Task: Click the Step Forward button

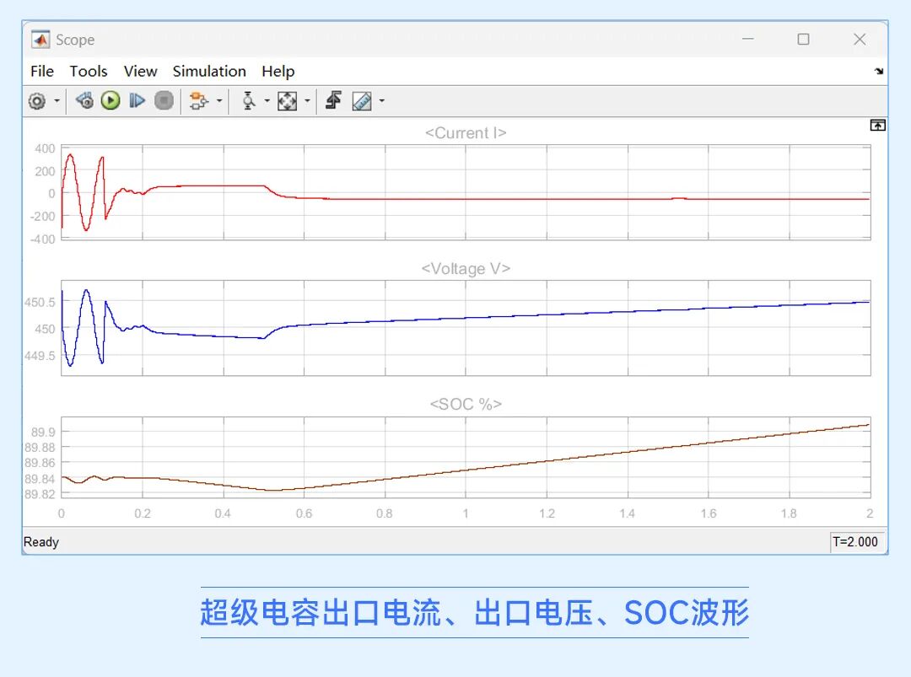Action: point(137,101)
